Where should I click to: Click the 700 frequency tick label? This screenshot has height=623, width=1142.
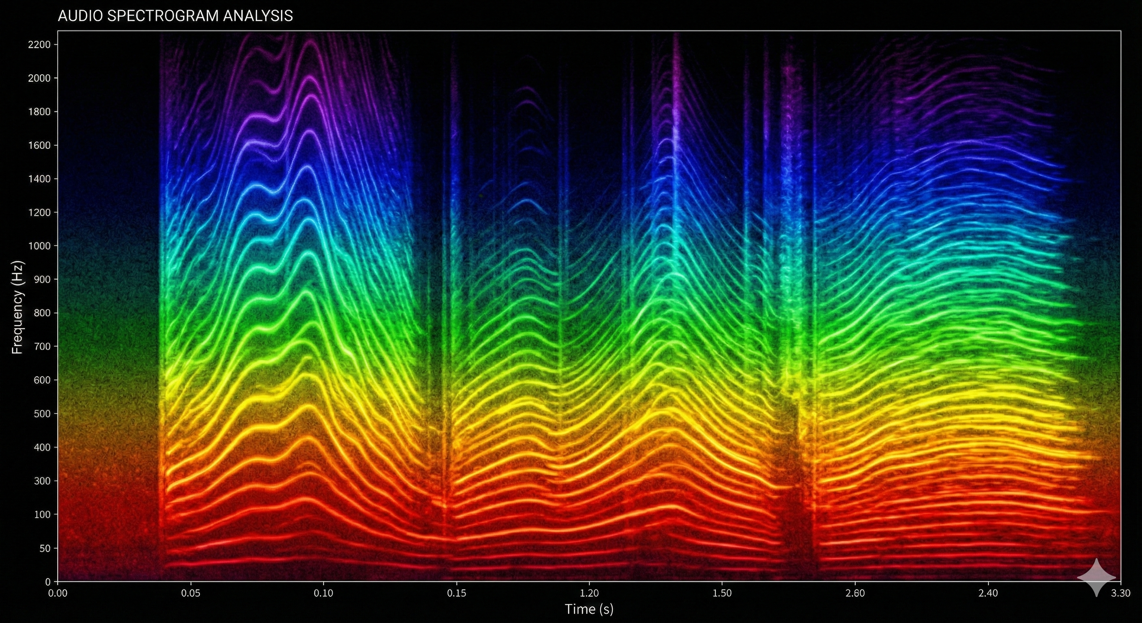coord(42,346)
